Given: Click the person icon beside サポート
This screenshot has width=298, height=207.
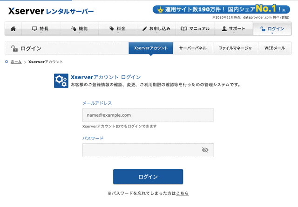Looking at the screenshot, I should [x=224, y=28].
